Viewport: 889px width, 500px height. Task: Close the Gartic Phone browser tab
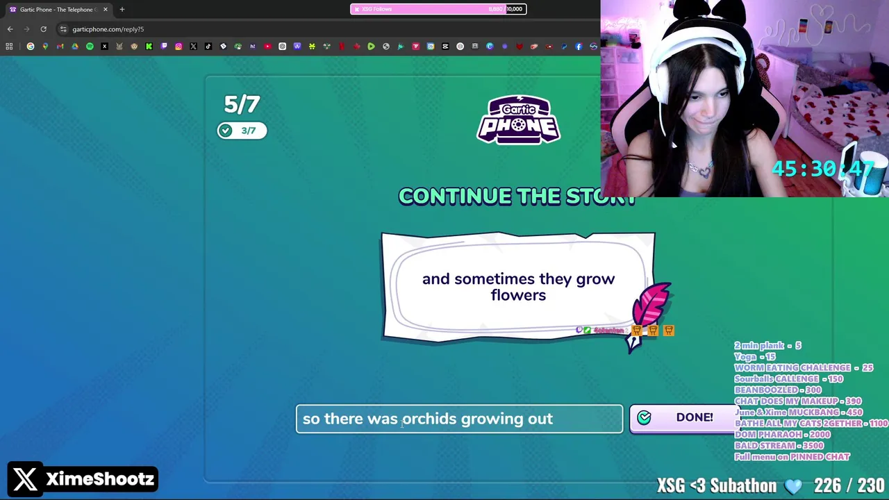point(105,10)
